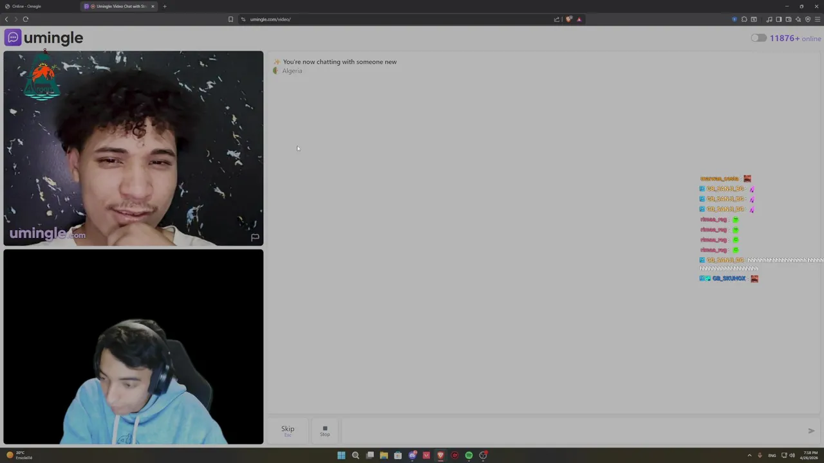Viewport: 824px width, 463px height.
Task: Stop the current chat
Action: click(x=324, y=431)
